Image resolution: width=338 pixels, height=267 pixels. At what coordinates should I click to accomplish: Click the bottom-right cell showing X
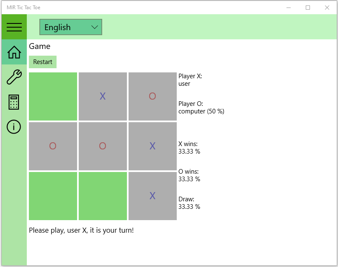point(152,195)
